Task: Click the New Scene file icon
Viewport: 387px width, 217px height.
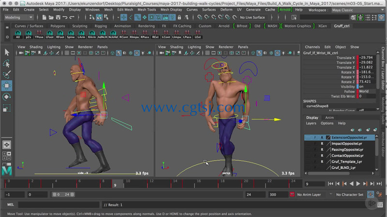Action: (x=44, y=17)
